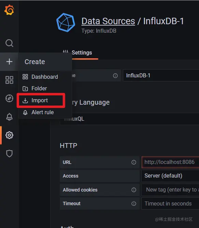Click the InfluxDB-1 name input field
Viewport: 199px width, 228px height.
click(161, 75)
